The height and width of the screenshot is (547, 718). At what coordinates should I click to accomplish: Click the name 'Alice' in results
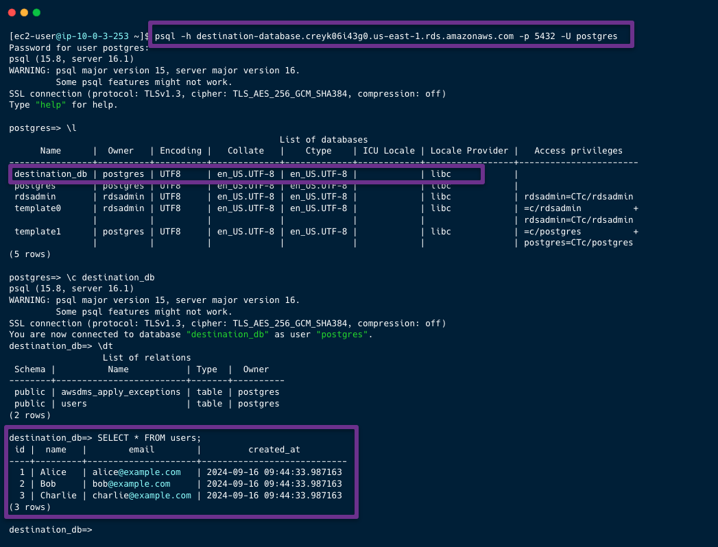53,472
